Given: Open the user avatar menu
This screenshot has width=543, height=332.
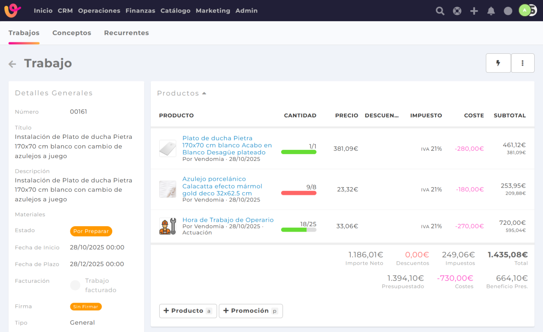Looking at the screenshot, I should click(526, 11).
